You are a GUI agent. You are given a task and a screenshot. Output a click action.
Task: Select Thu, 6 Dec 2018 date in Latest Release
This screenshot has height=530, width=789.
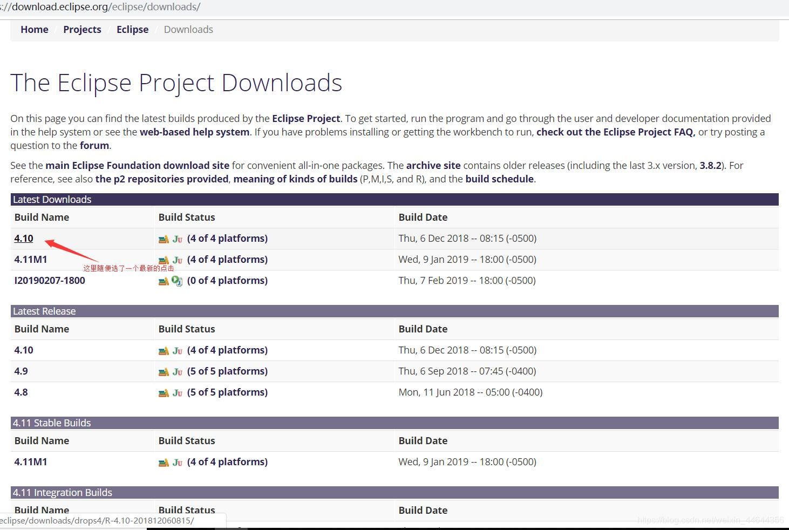tap(467, 350)
